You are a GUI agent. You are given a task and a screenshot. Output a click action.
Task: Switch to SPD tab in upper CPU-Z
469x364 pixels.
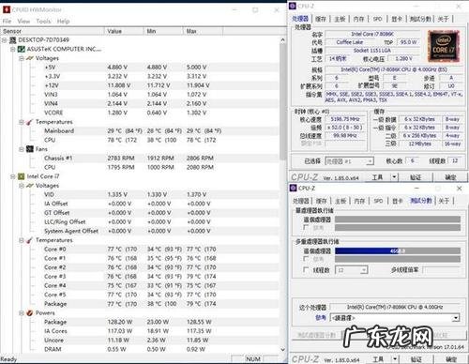378,19
